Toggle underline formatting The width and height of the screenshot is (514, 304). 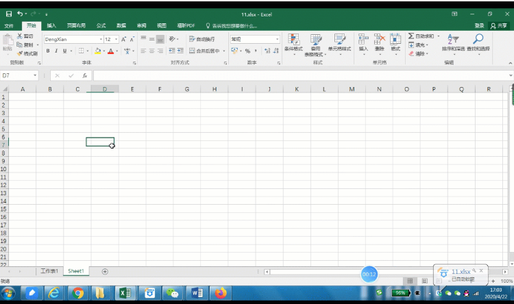pyautogui.click(x=64, y=51)
